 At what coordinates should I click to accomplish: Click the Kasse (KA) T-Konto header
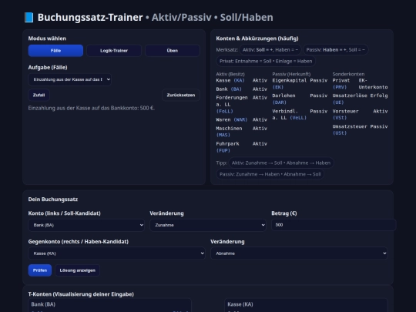coord(240,304)
